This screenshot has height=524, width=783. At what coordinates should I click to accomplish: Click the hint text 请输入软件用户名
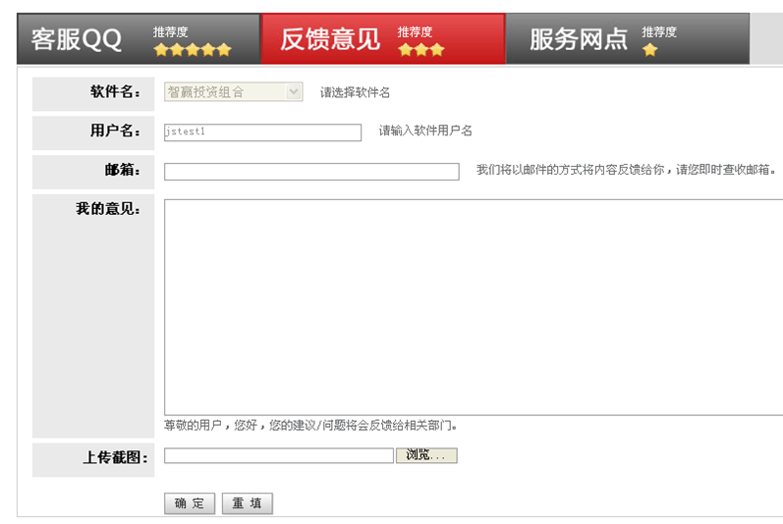[x=425, y=131]
